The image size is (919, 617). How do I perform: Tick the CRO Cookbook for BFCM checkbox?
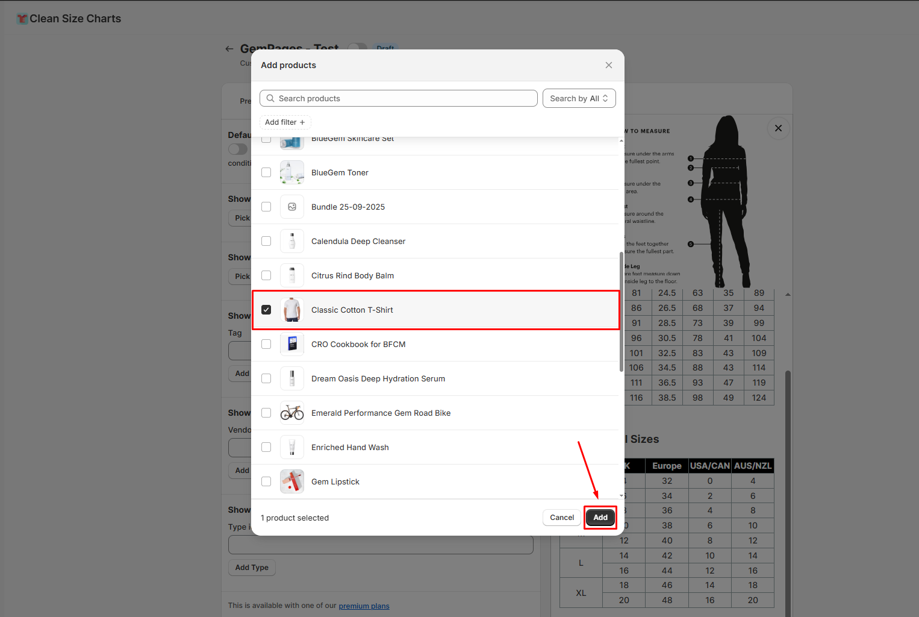click(x=266, y=345)
